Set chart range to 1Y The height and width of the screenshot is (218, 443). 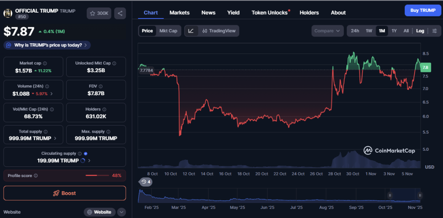point(394,31)
